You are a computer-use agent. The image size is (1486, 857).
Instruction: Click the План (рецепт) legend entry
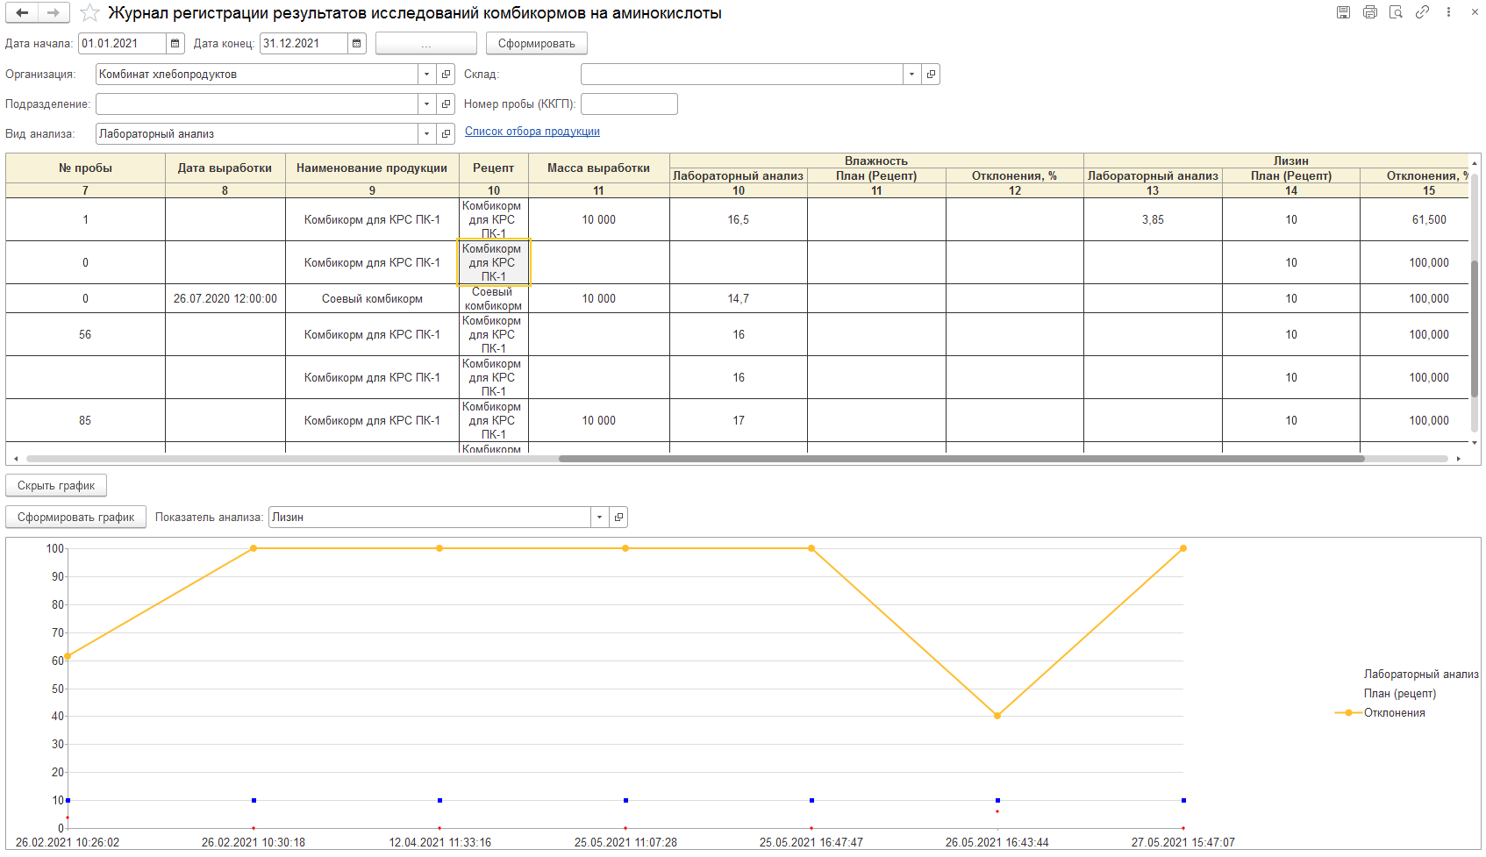pyautogui.click(x=1400, y=694)
